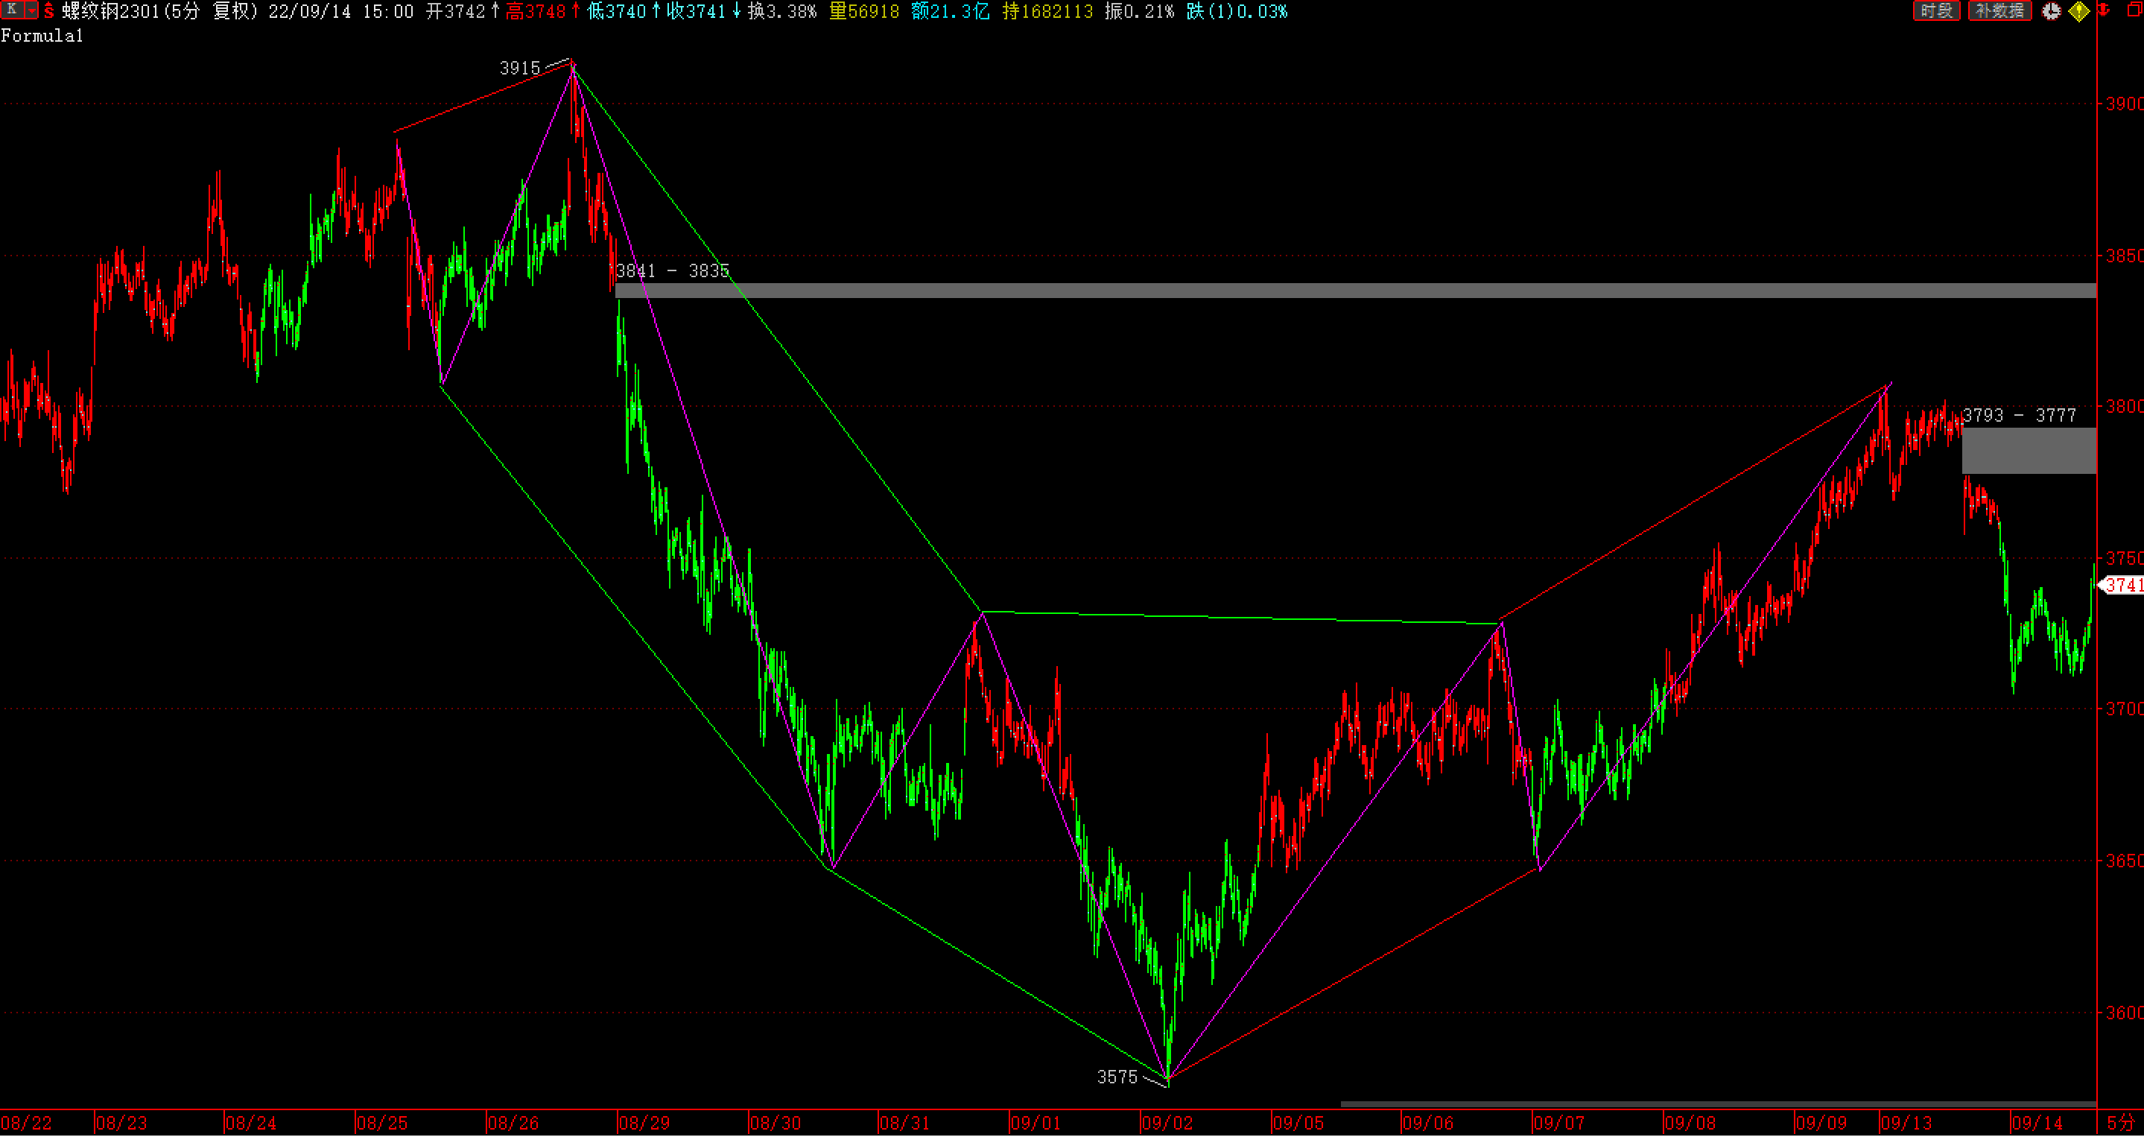This screenshot has height=1137, width=2144.
Task: Click the 持1682113 open interest text
Action: pos(1047,12)
